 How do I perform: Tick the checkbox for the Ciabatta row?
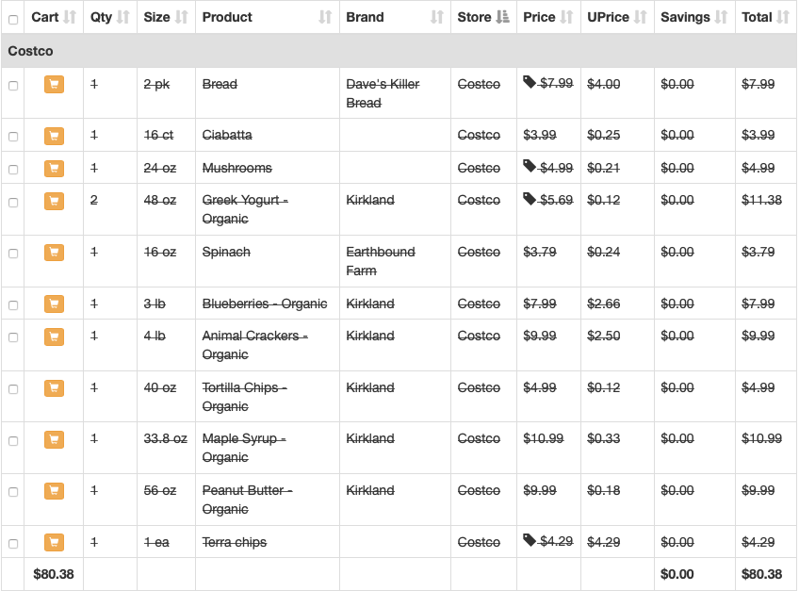13,137
